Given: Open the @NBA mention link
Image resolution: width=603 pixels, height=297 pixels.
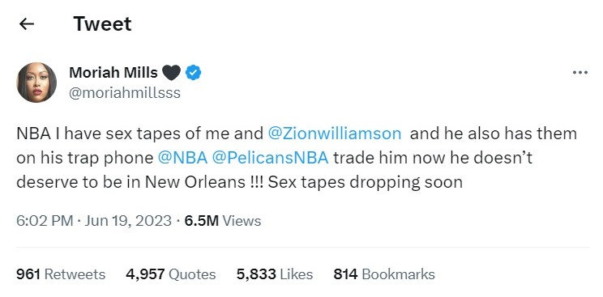Looking at the screenshot, I should pyautogui.click(x=182, y=158).
